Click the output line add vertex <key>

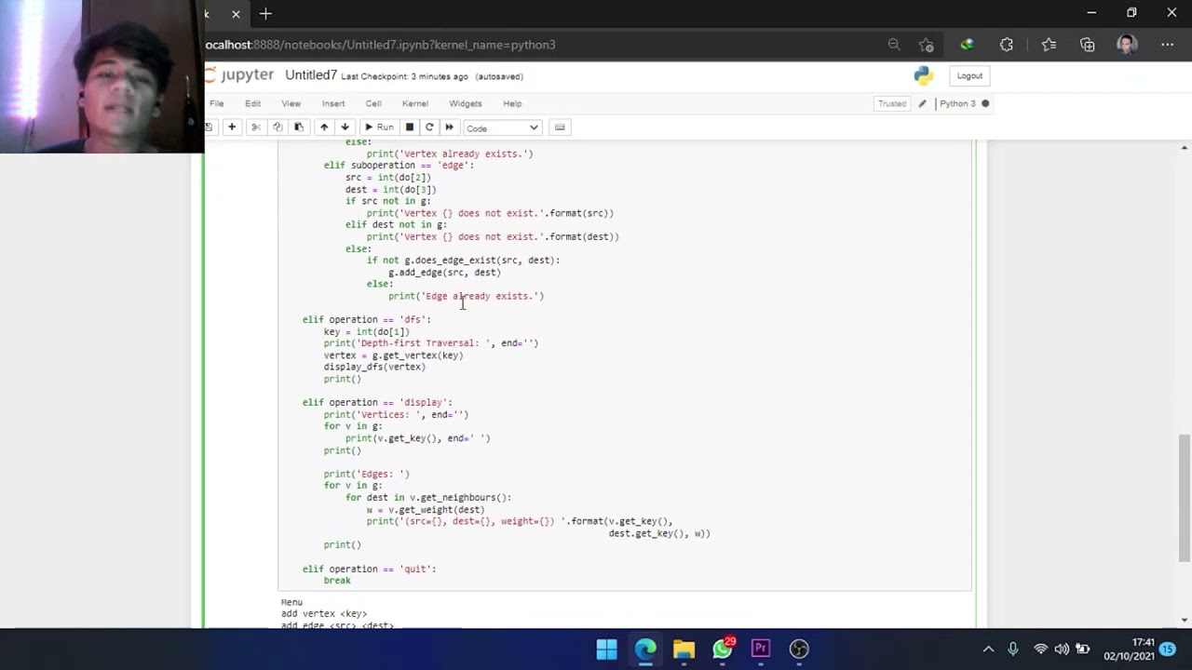[x=324, y=614]
